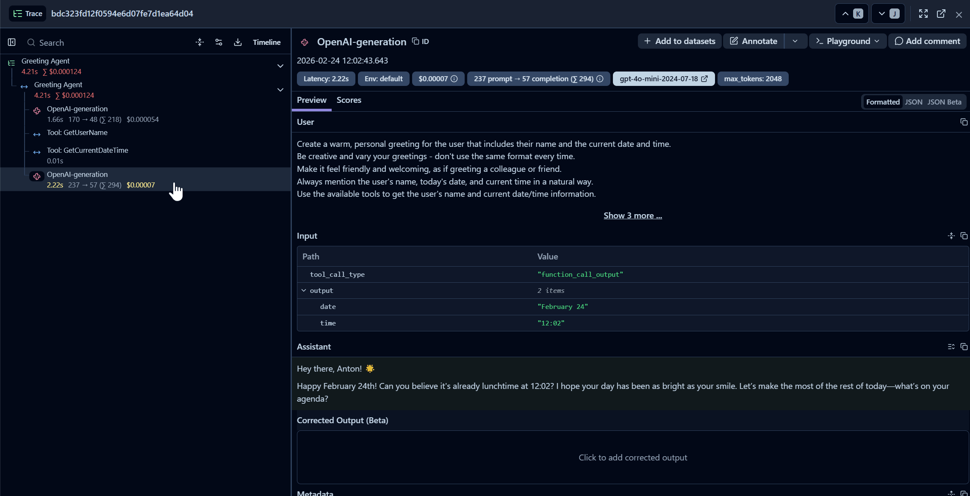Screen dimensions: 970x496
Task: Click to add corrected output field
Action: click(x=632, y=457)
